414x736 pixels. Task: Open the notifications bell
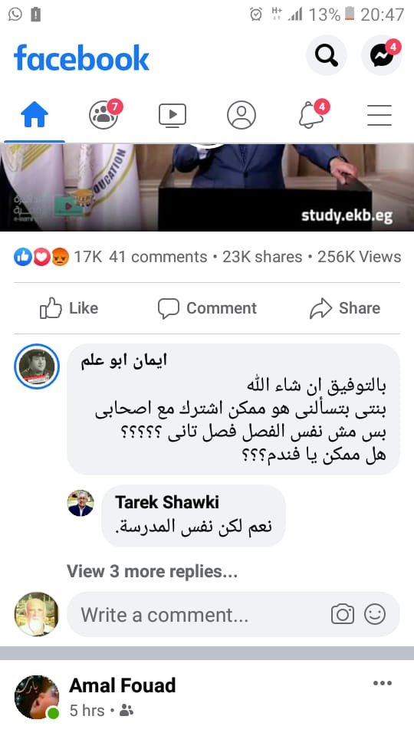pos(312,115)
